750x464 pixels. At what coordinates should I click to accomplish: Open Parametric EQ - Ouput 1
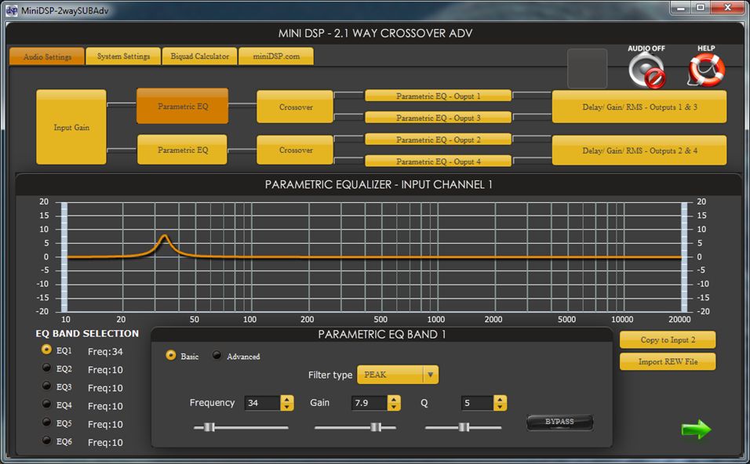(x=438, y=96)
